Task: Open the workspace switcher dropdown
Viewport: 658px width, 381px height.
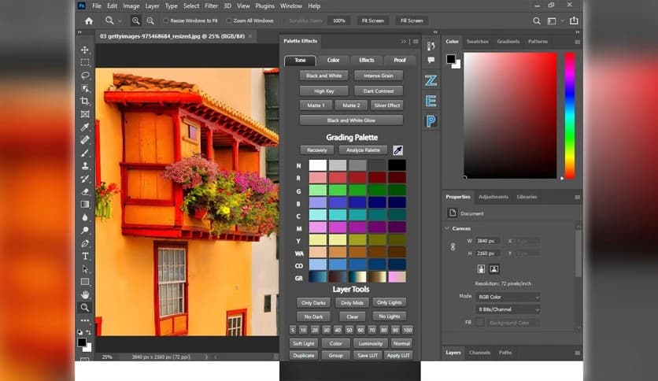Action: 554,20
